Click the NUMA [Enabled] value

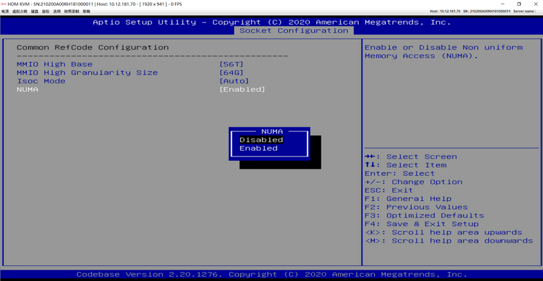click(242, 89)
